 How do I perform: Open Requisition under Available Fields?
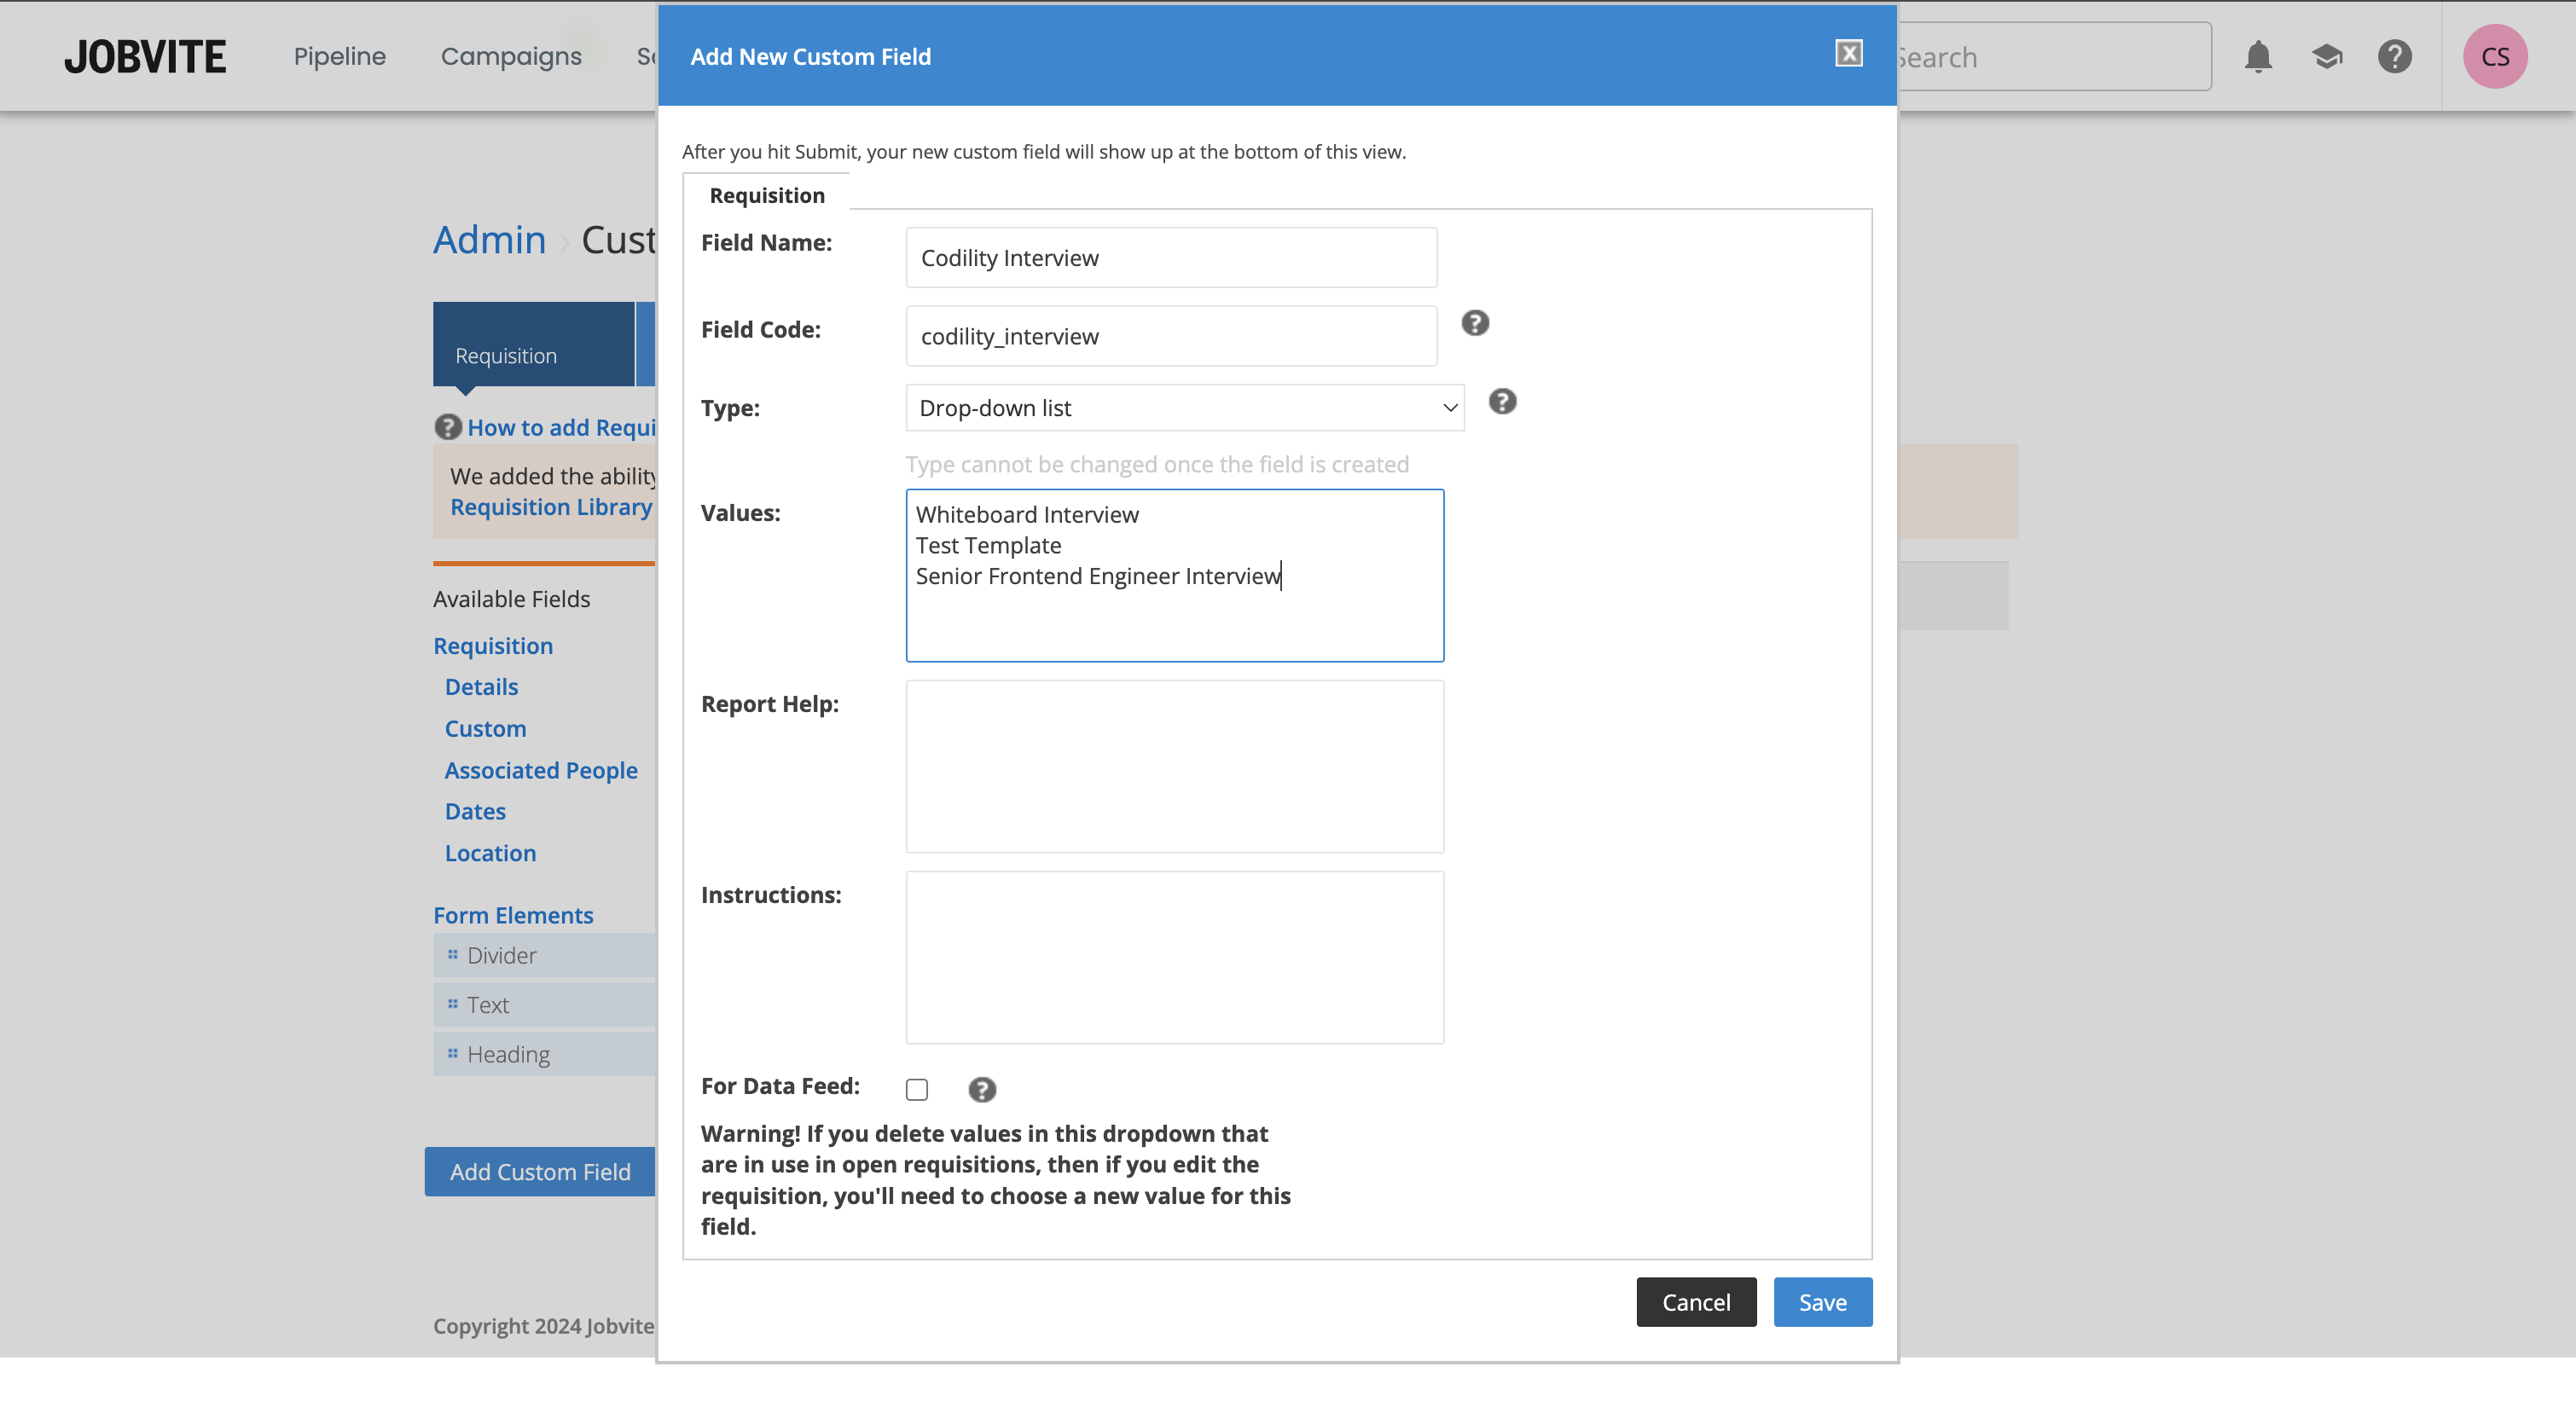point(493,646)
